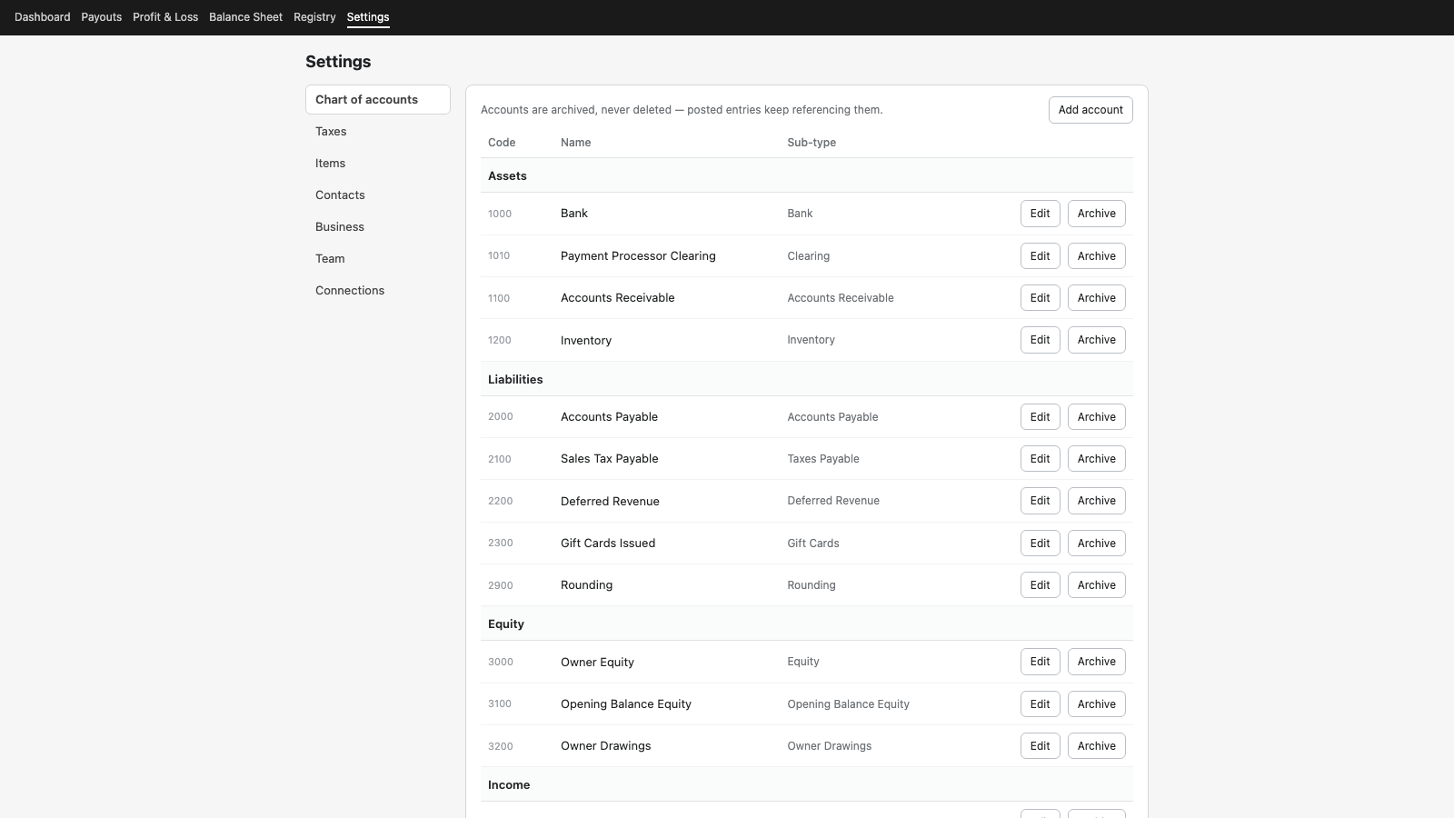Archive the Rounding account

pos(1097,585)
